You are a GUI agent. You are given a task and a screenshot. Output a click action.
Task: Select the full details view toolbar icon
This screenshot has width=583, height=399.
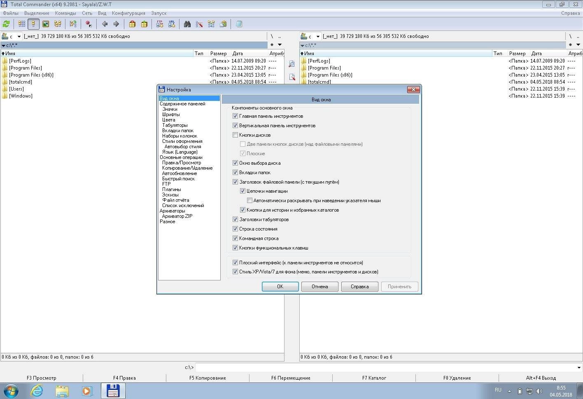34,24
